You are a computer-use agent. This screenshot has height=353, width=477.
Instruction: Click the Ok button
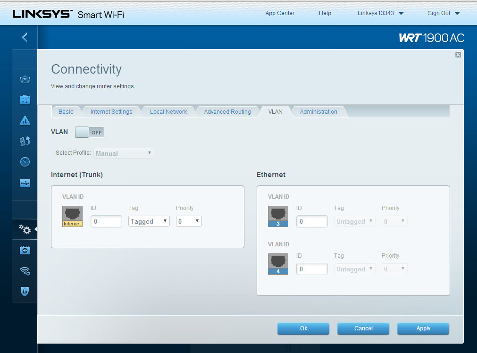[x=303, y=328]
